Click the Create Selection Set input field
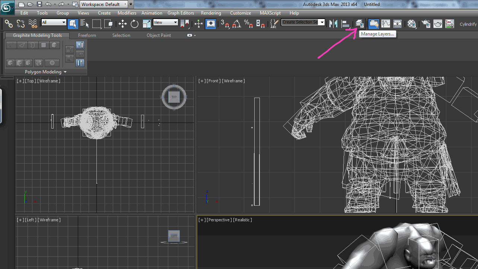 point(300,22)
